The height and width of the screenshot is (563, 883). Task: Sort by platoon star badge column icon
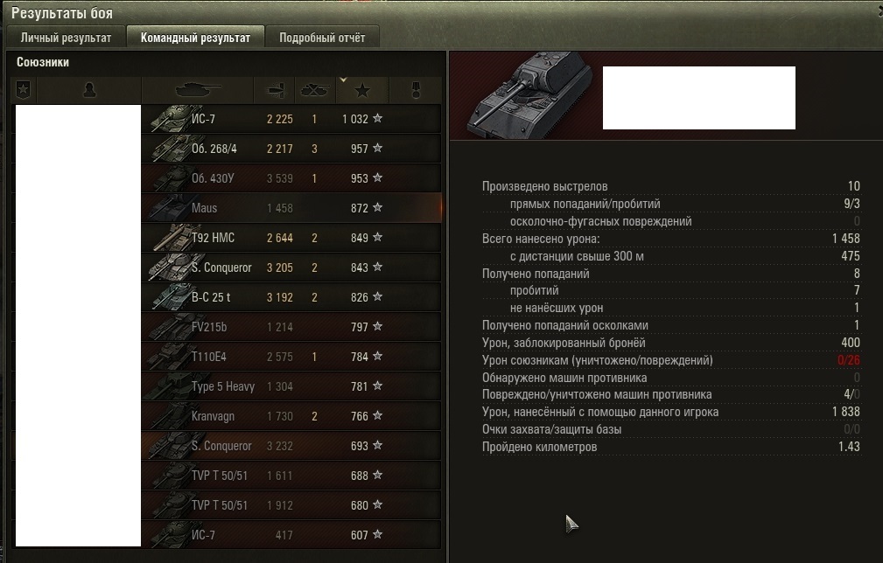coord(23,89)
